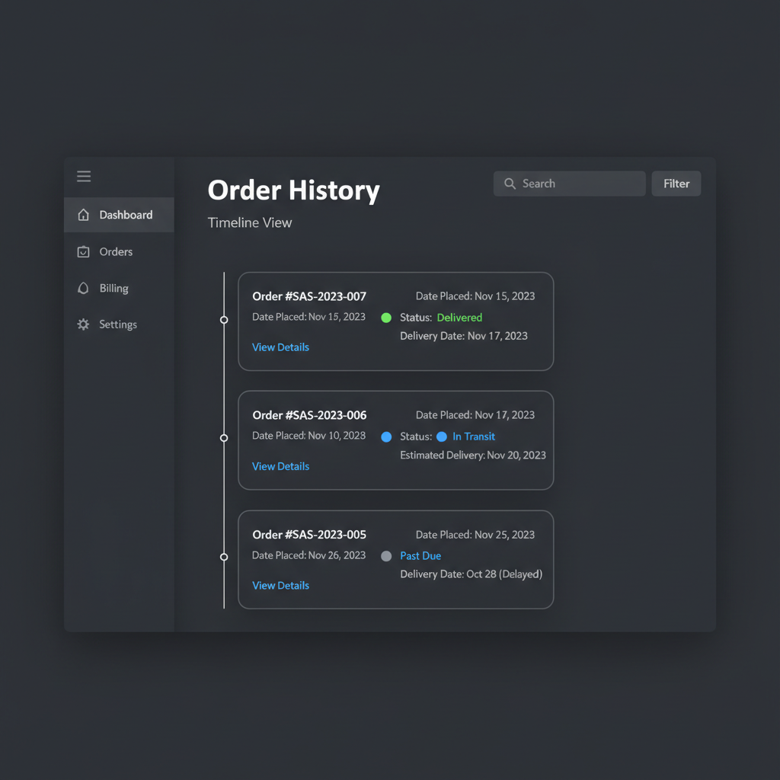The width and height of the screenshot is (780, 780).
Task: Click the blue dot beside In Transit
Action: tap(441, 436)
